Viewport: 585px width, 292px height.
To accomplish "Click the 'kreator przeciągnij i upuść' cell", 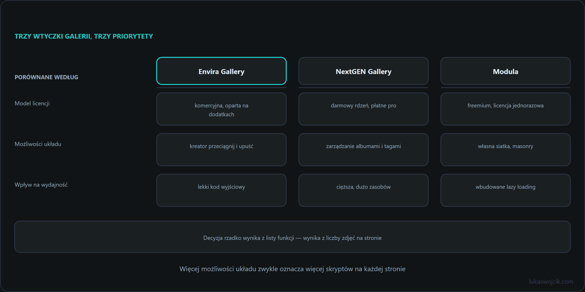I will [221, 150].
